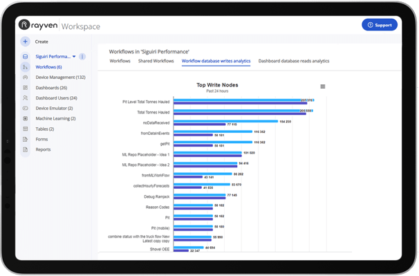Screen dimensions: 419x276
Task: Open Device Emulator (2) in sidebar
Action: point(54,109)
